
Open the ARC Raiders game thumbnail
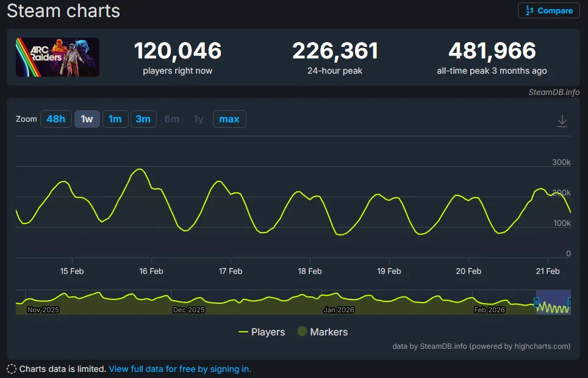point(57,57)
